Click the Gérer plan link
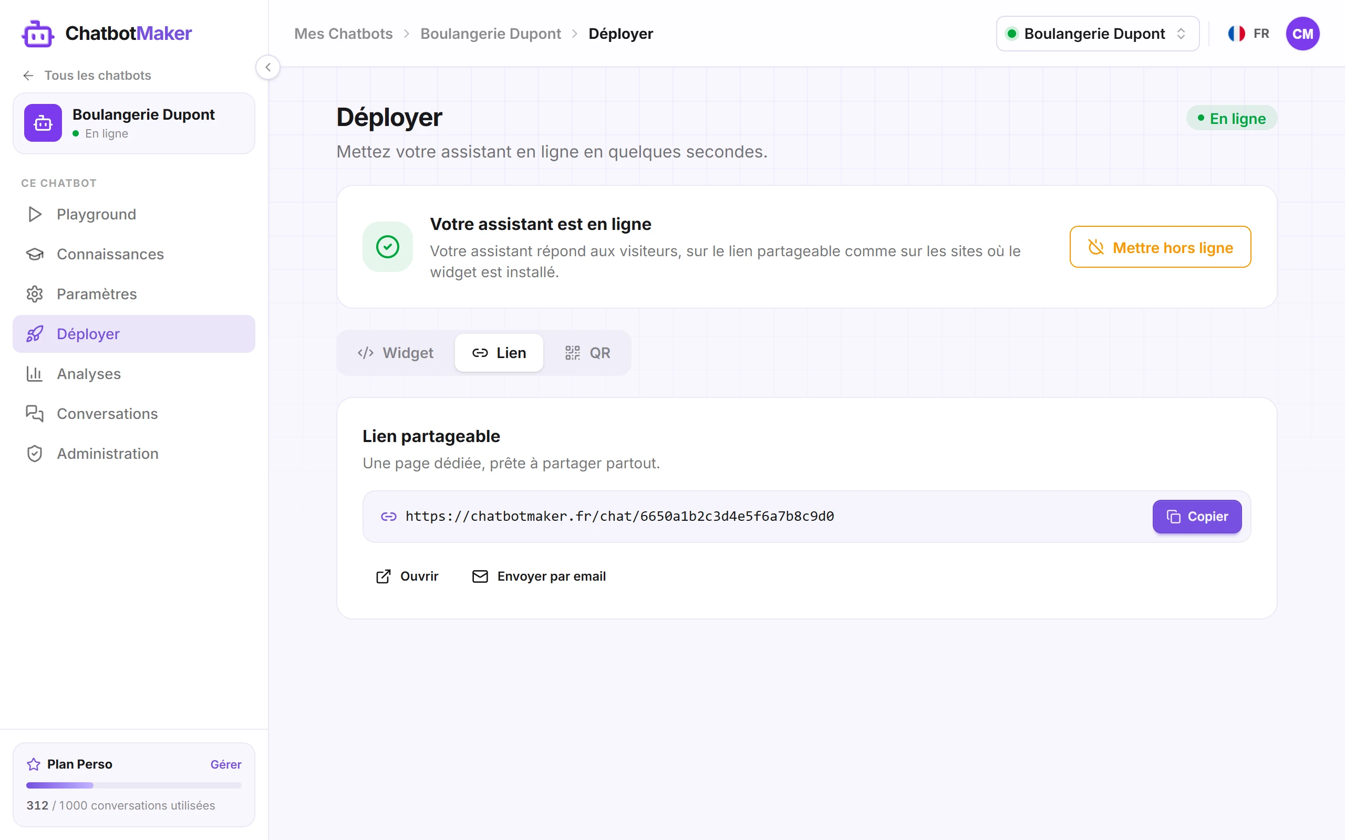The width and height of the screenshot is (1345, 840). point(225,764)
